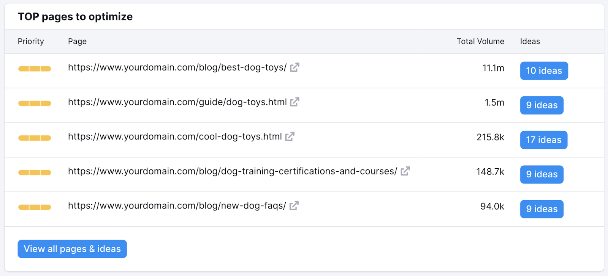Click View all pages & ideas button

pos(72,249)
